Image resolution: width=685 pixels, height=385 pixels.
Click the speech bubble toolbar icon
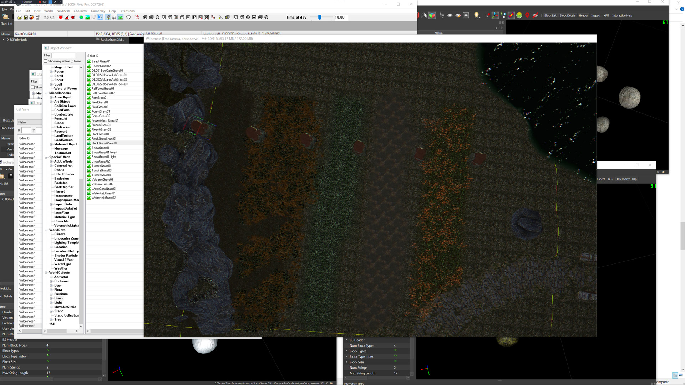(x=129, y=17)
